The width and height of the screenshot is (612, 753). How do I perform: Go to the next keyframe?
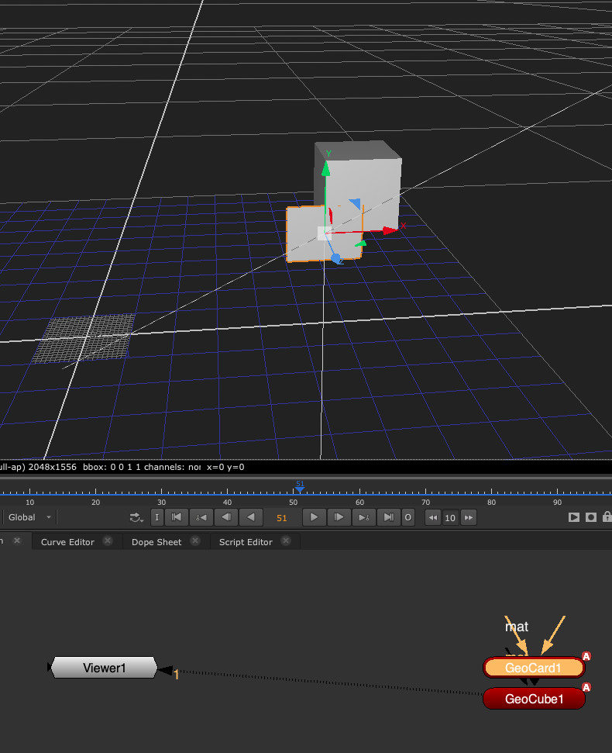pos(364,517)
